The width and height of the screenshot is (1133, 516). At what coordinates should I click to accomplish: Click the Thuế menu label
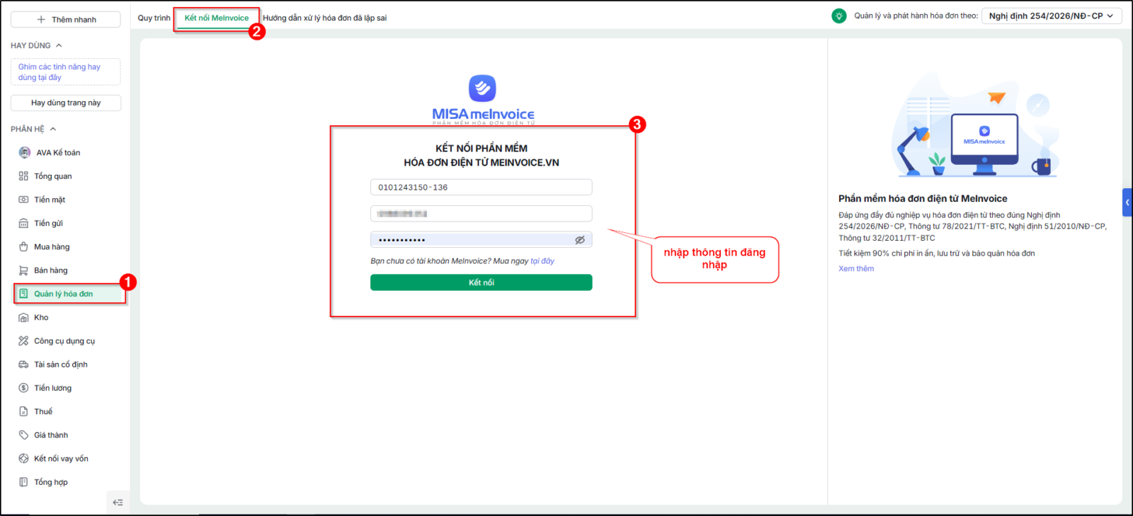coord(43,411)
